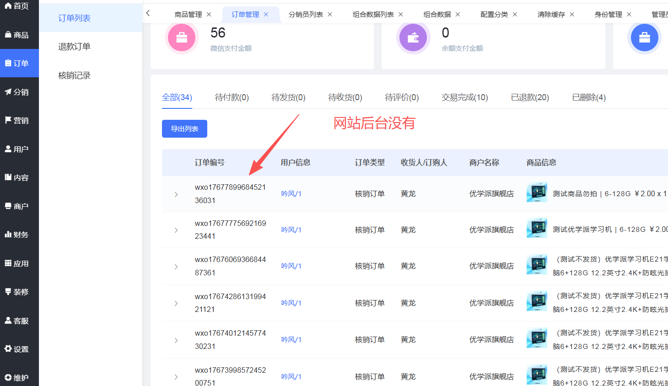Close the 商品管理 tab
The image size is (668, 386).
(209, 15)
